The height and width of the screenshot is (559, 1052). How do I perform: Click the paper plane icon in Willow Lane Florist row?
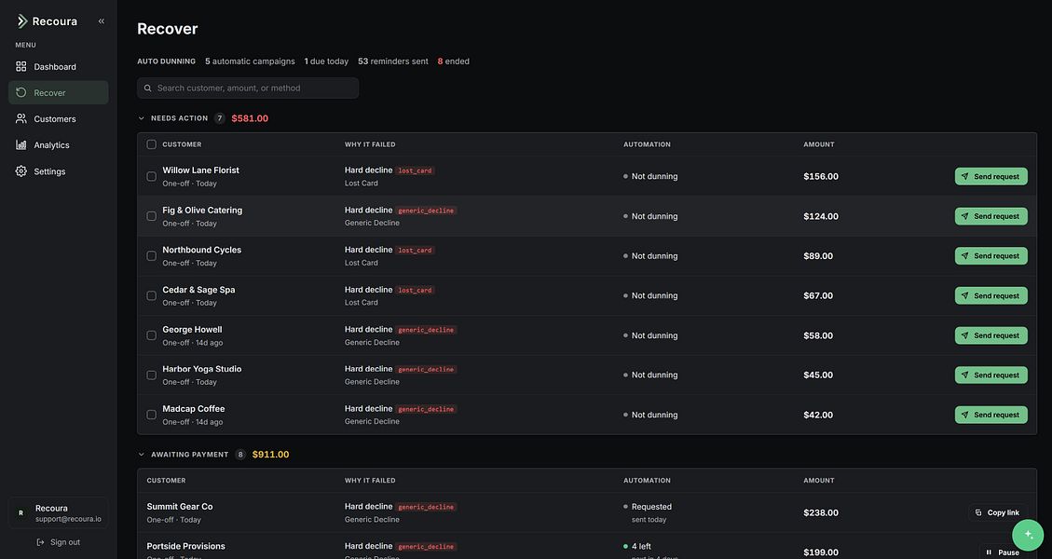point(964,176)
